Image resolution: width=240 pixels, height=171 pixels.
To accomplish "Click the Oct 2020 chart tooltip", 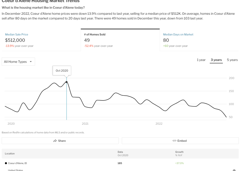I will 62,70.
